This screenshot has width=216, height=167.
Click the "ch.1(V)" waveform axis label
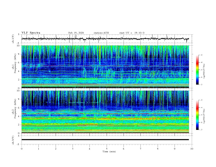(13, 39)
